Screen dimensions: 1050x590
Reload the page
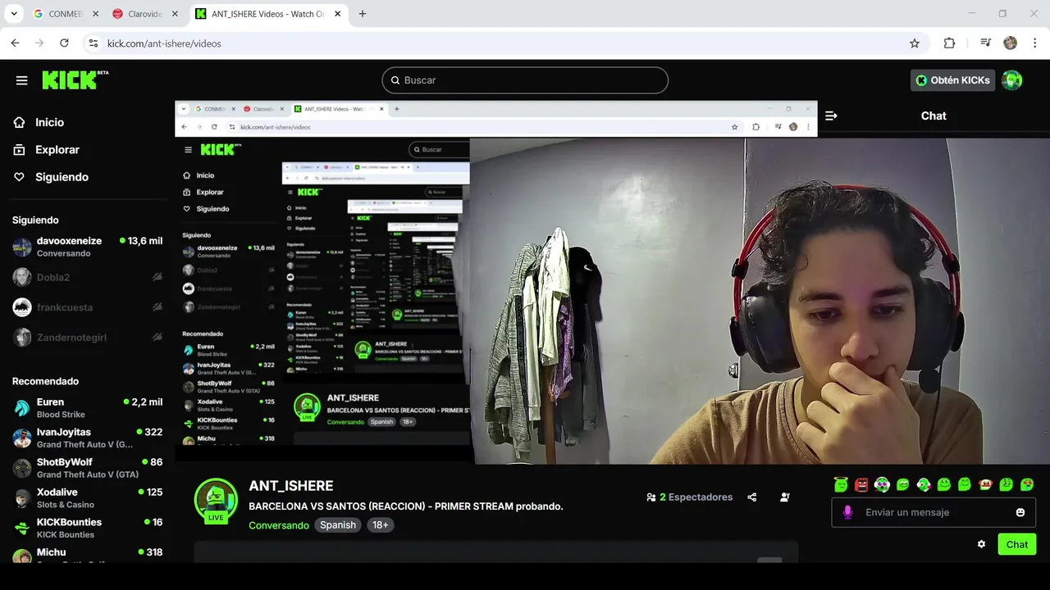coord(64,43)
